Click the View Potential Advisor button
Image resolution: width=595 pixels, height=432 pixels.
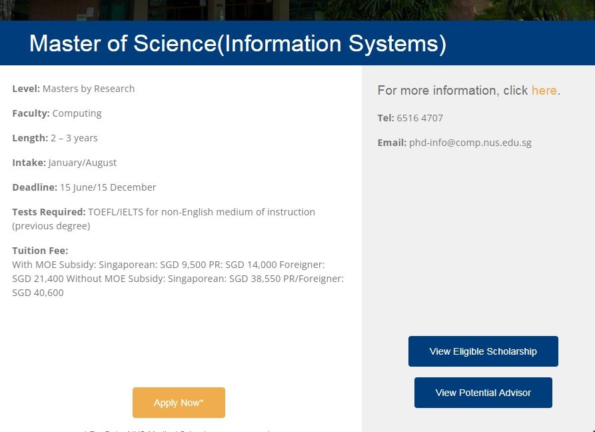tap(483, 393)
